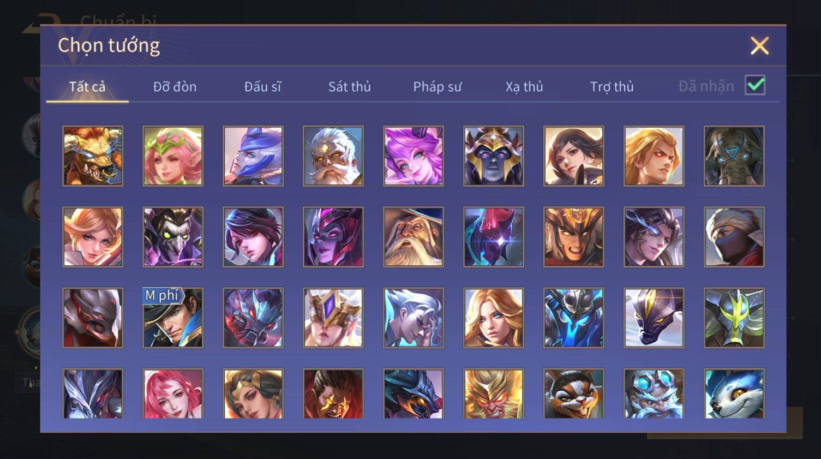Select the purple-haired girl with cat ears
The width and height of the screenshot is (821, 459).
point(414,156)
